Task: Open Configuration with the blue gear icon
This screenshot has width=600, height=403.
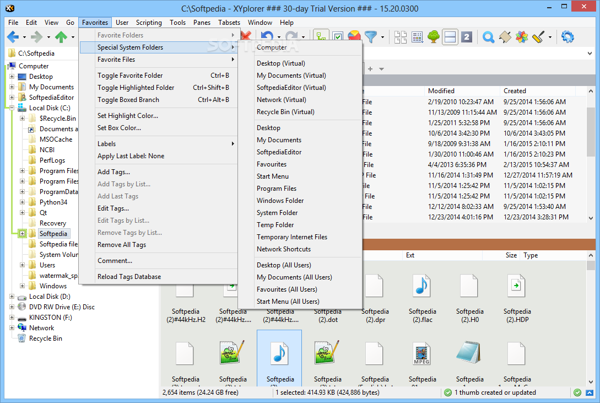Action: [x=567, y=37]
